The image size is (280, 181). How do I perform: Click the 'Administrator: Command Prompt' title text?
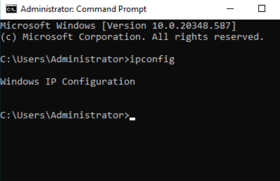click(x=83, y=9)
